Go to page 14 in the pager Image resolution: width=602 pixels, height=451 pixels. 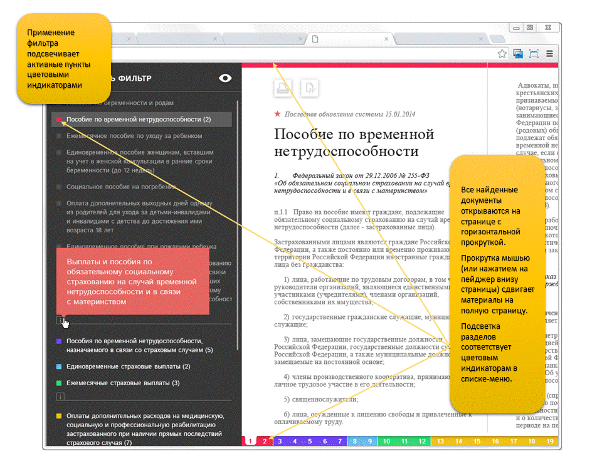pos(459,441)
